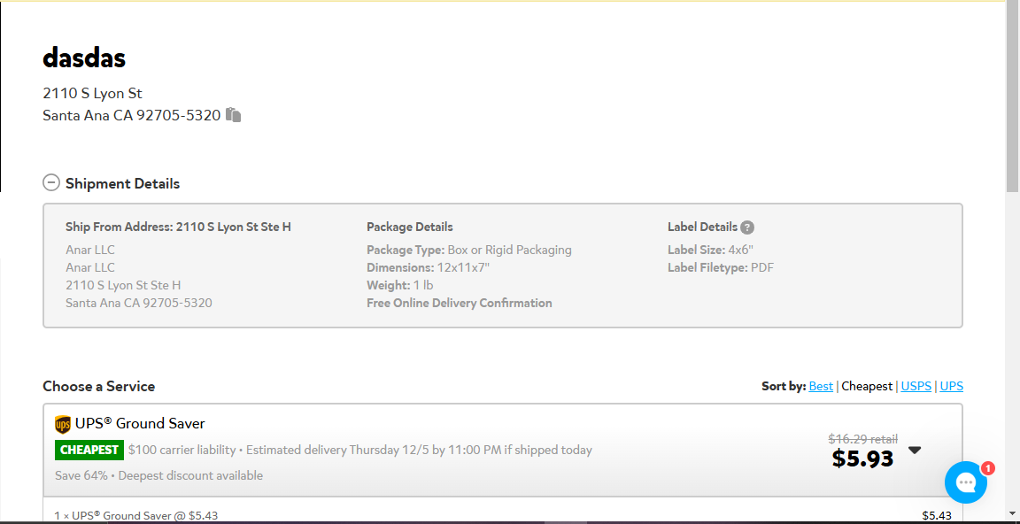The width and height of the screenshot is (1020, 524).
Task: Click the struck-through $16.29 retail price
Action: click(x=862, y=439)
